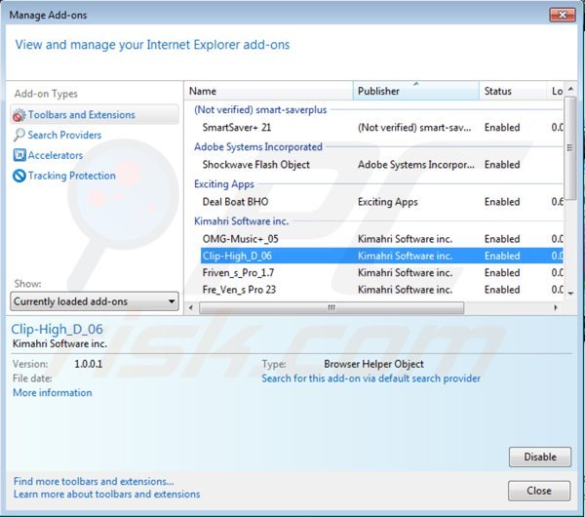Screen dimensions: 585x517
Task: Click Search for this add-on link
Action: tap(370, 378)
